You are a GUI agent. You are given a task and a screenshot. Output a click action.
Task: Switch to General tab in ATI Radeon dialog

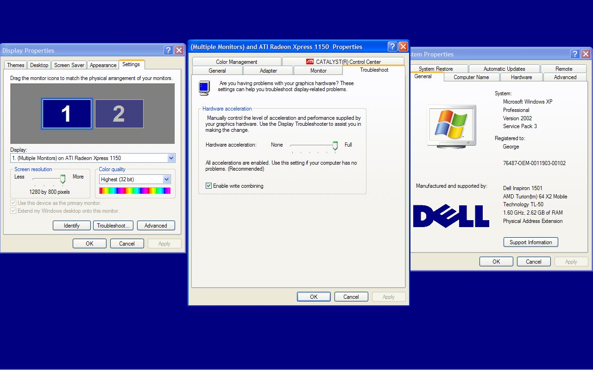217,71
